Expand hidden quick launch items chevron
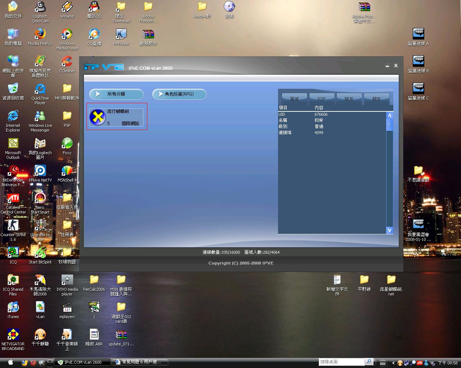 pos(50,362)
